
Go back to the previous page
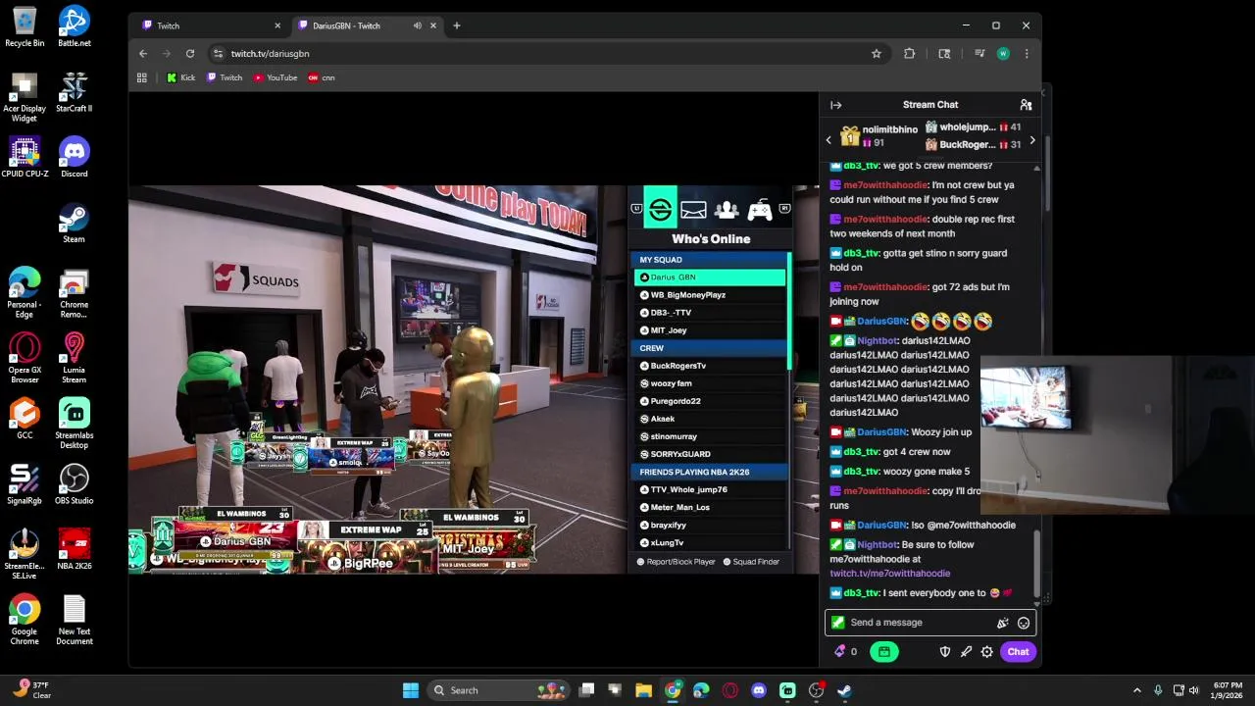click(x=143, y=54)
